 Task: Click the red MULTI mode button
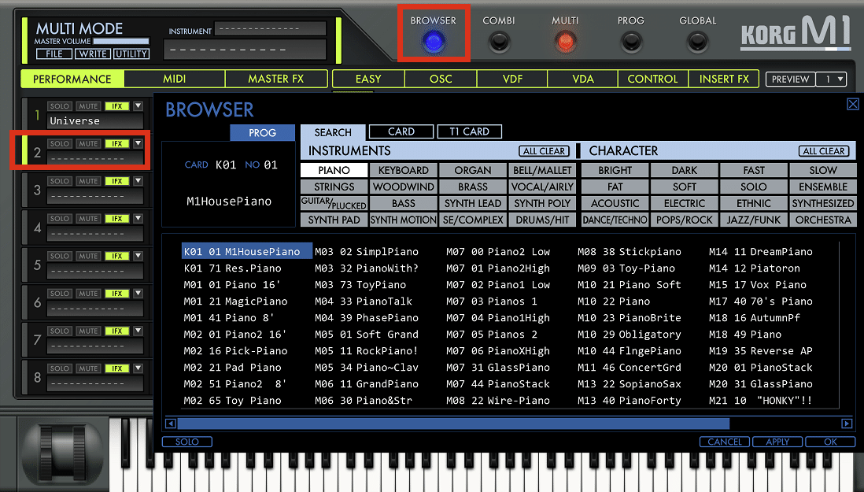click(x=565, y=41)
